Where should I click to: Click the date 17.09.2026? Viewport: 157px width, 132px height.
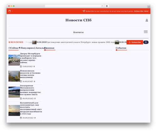(x=27, y=66)
